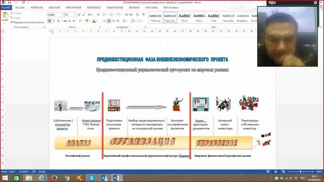324x182 pixels.
Task: Switch to the AFFICHAGE tab
Action: (x=151, y=8)
